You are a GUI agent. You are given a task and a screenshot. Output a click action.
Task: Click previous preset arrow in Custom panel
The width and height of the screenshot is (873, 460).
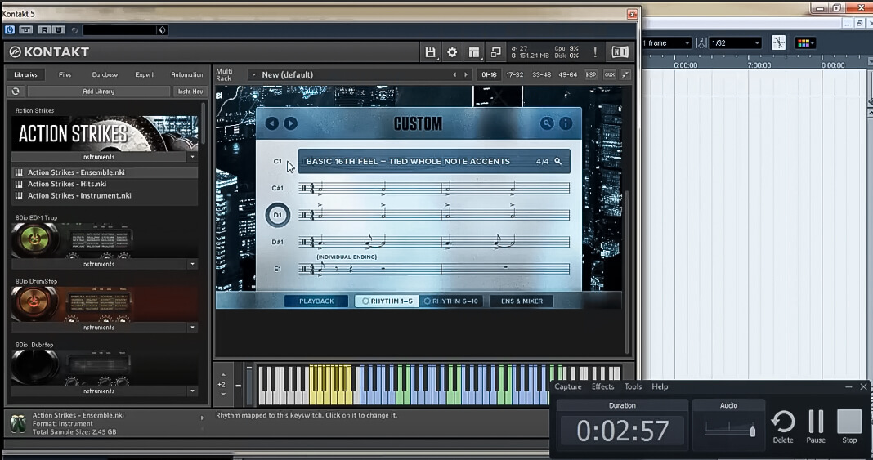271,123
